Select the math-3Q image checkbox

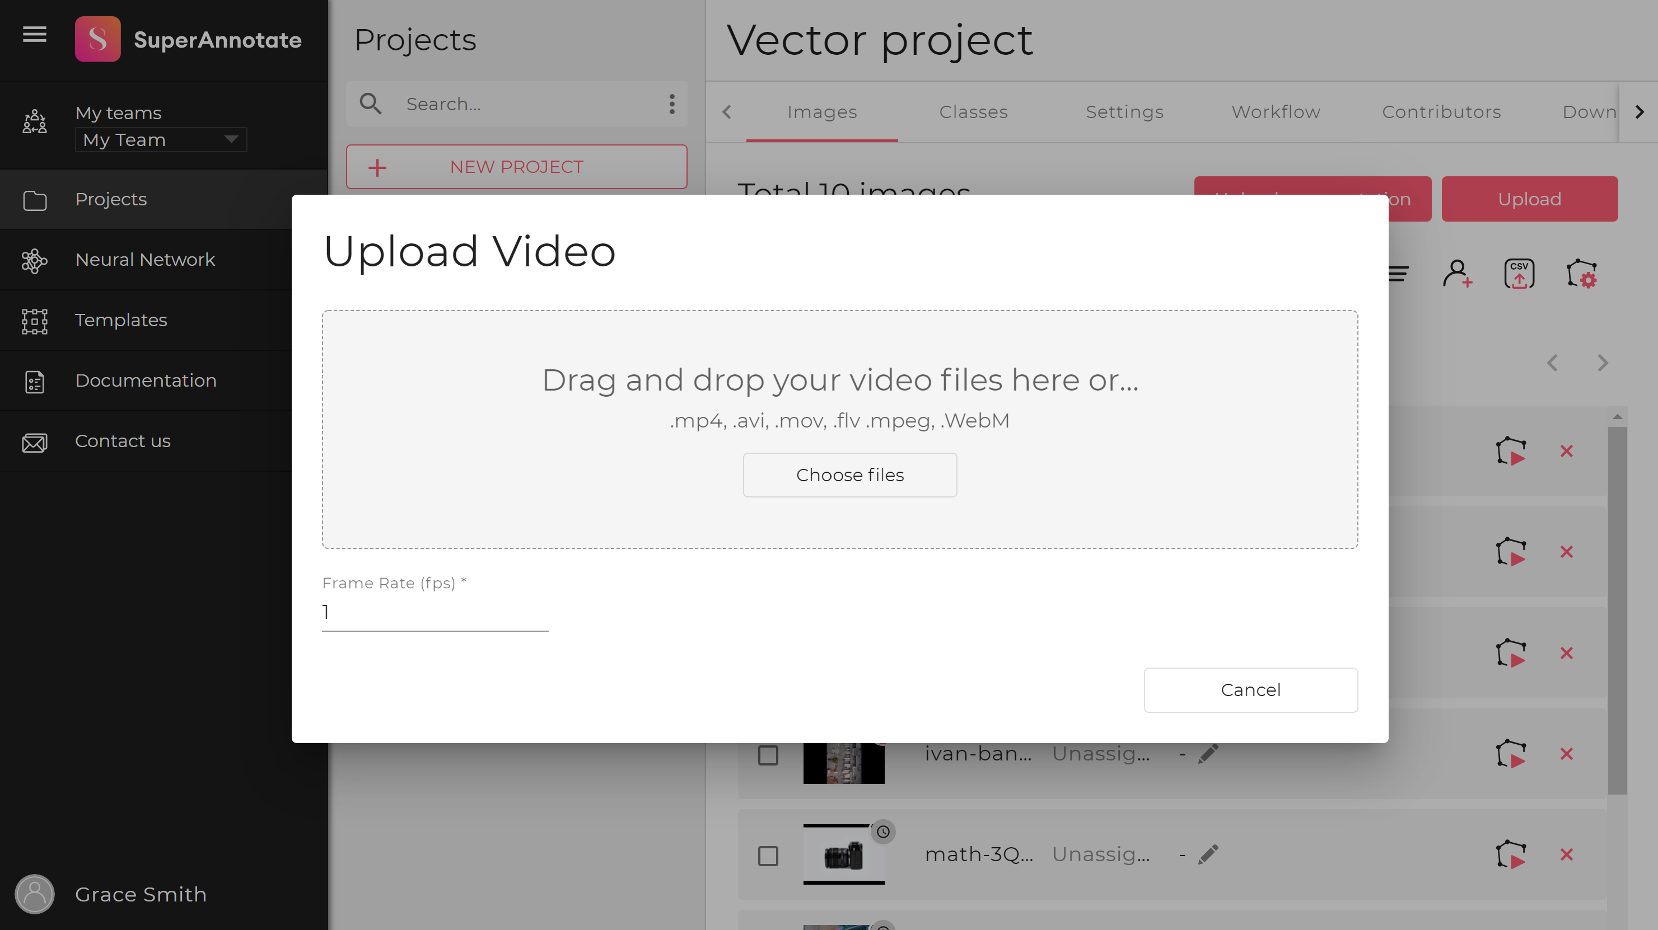[x=768, y=856]
